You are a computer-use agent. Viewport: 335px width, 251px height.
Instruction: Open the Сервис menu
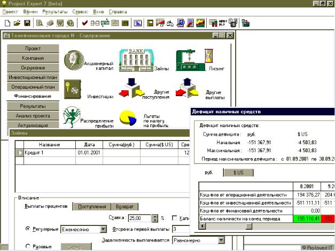80,12
